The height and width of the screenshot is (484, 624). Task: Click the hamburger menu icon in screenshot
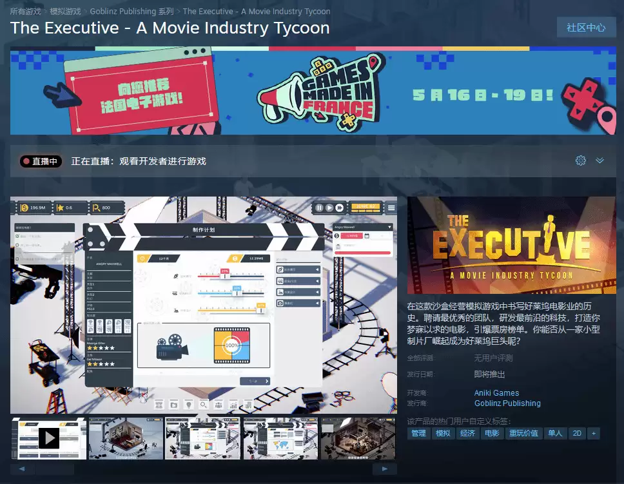tap(391, 208)
